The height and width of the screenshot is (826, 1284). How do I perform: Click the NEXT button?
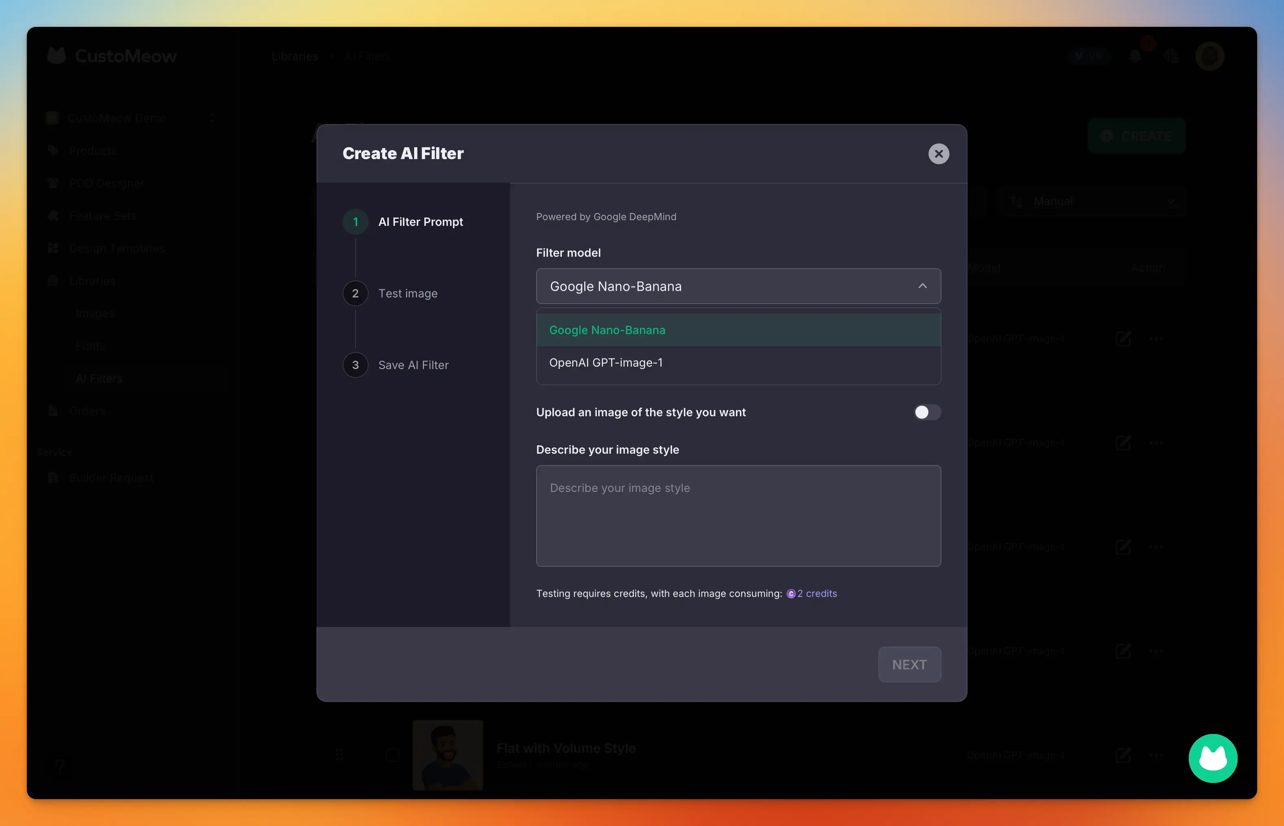click(909, 664)
